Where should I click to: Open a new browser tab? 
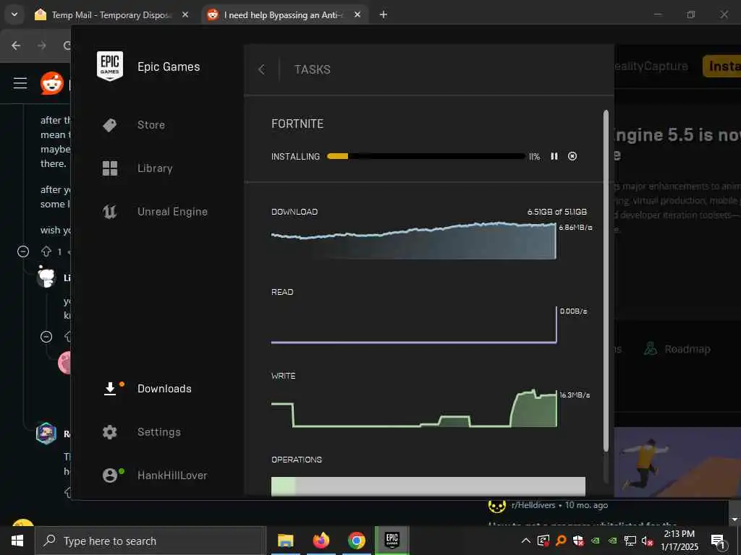coord(384,14)
